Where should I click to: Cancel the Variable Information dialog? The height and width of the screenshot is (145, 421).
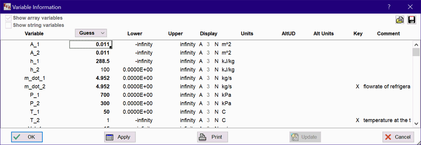(x=398, y=137)
